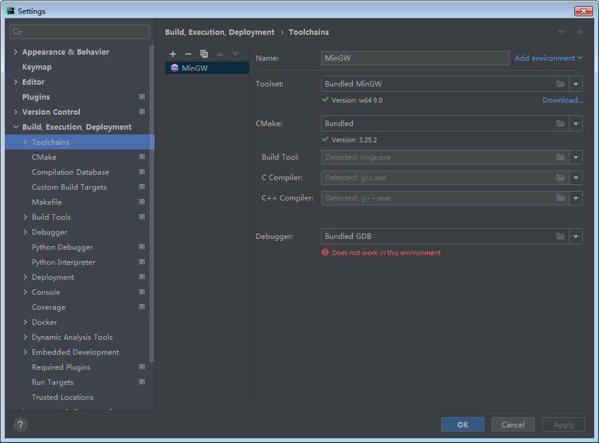Expand the Build Tools node
Screen dimensions: 599x443
[x=25, y=217]
